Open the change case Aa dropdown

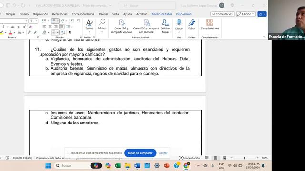coord(21,33)
